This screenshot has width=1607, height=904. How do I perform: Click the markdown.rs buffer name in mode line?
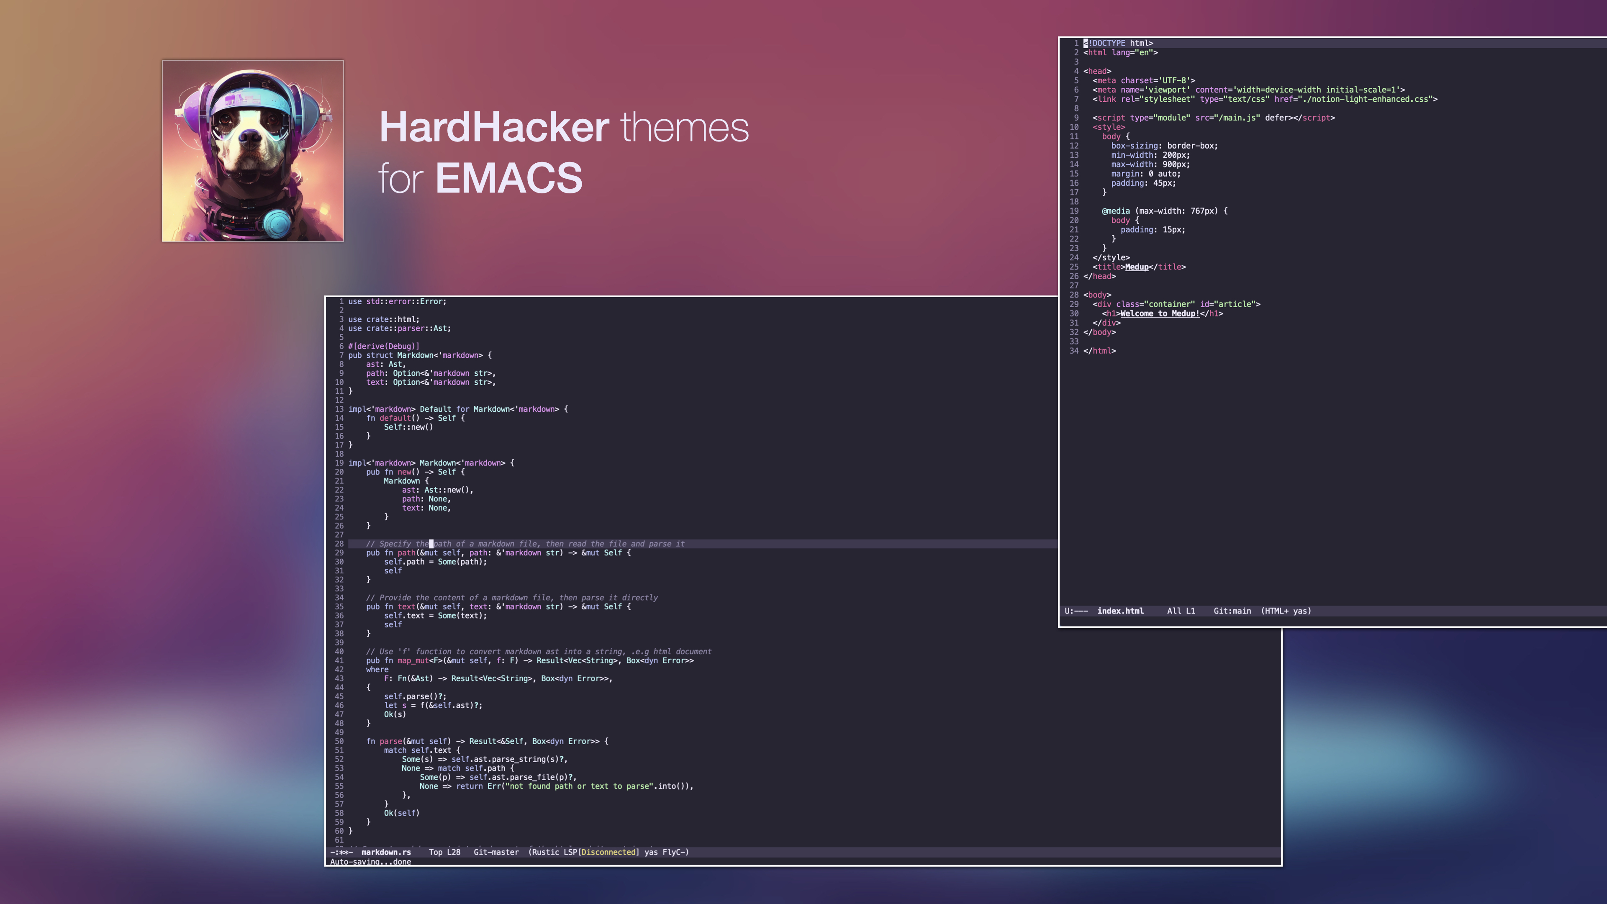385,852
